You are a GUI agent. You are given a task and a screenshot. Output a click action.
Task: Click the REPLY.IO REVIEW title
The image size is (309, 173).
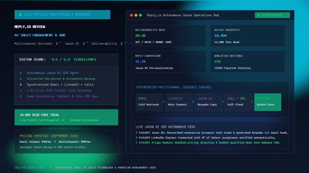point(30,27)
